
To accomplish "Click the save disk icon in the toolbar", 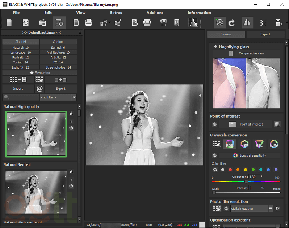I will (x=76, y=23).
